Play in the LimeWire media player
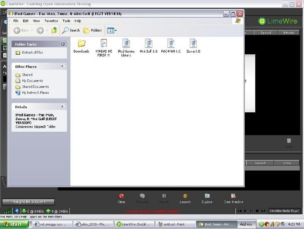This screenshot has width=304, height=229. pyautogui.click(x=245, y=211)
